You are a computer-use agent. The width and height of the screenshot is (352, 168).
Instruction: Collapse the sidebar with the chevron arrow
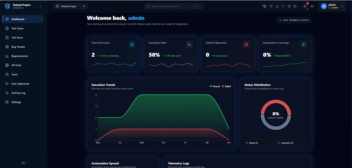[40, 6]
